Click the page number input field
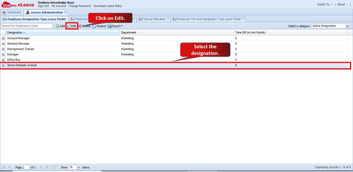353x172 pixels. coord(26,167)
